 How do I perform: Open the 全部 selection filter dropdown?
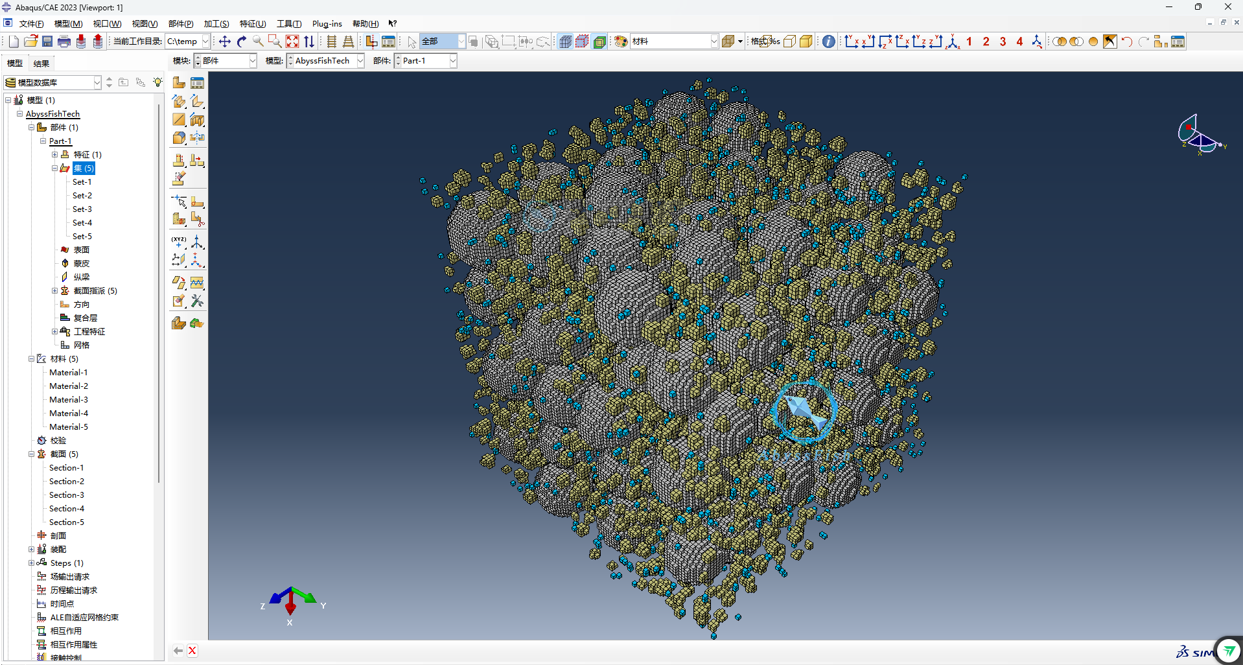[x=461, y=41]
